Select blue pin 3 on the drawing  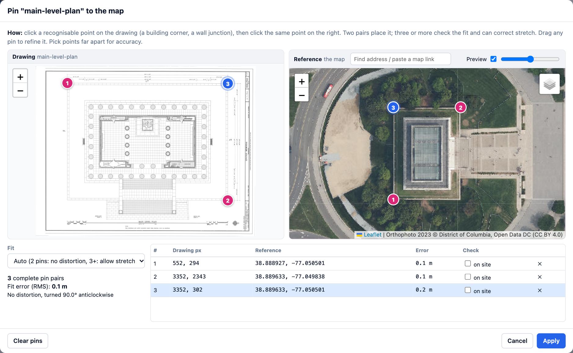coord(228,84)
